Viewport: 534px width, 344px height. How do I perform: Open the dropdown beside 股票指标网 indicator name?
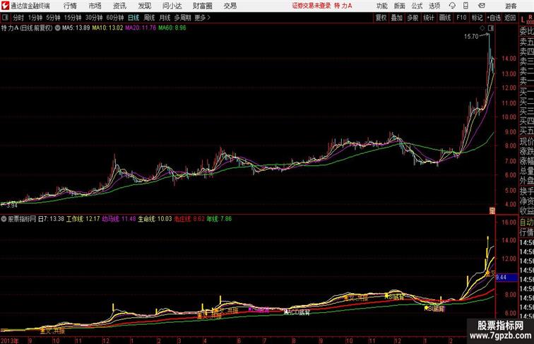(x=4, y=219)
